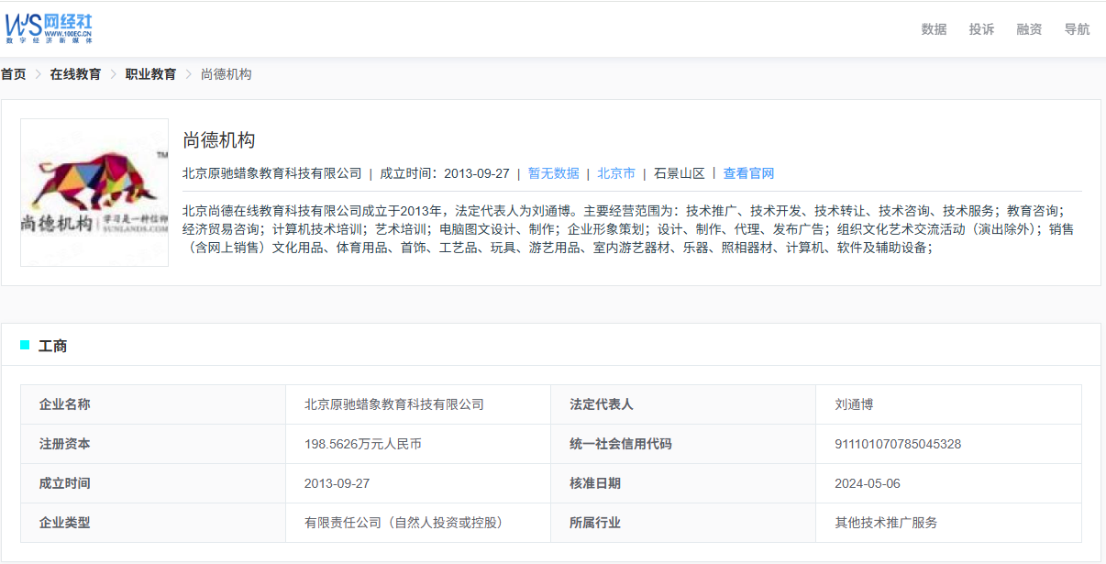The height and width of the screenshot is (564, 1106).
Task: Click company name 北京原驰蜡象教育科技有限公司 under title
Action: (272, 173)
